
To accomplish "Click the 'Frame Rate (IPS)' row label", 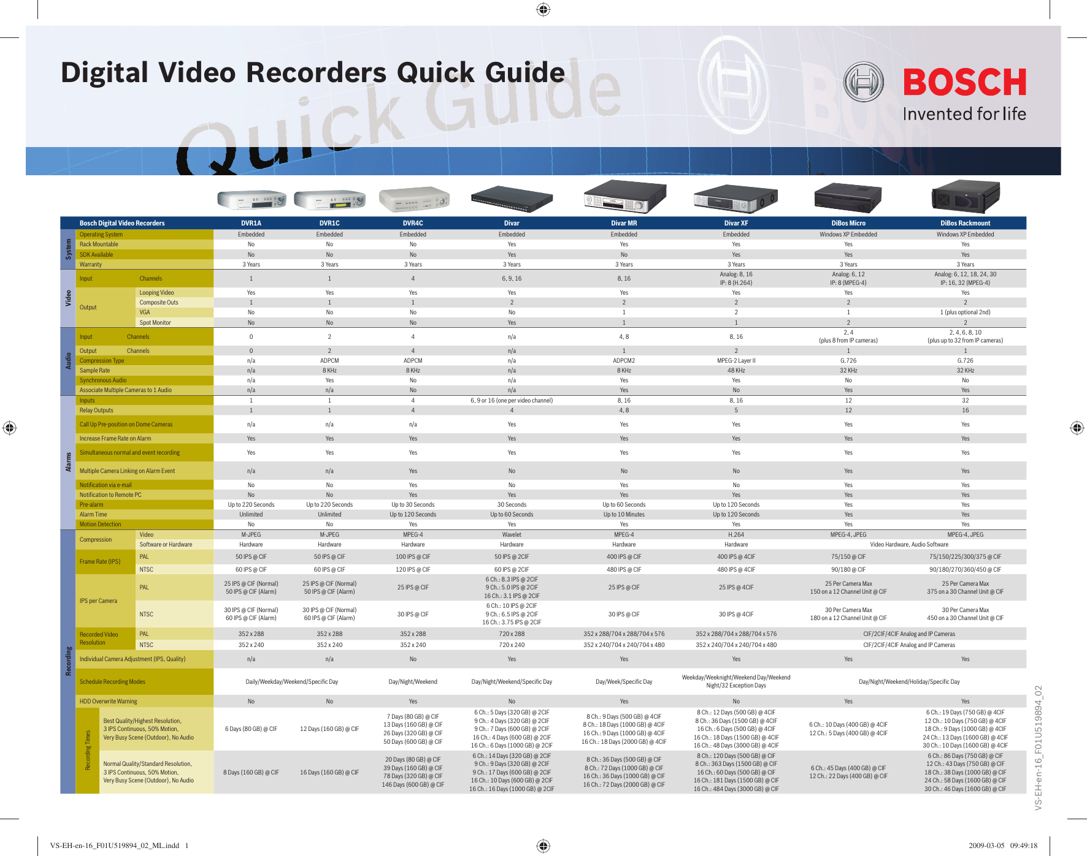I will [100, 562].
